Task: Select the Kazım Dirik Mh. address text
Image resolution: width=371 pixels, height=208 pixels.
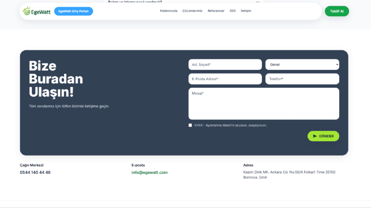Action: pos(289,175)
